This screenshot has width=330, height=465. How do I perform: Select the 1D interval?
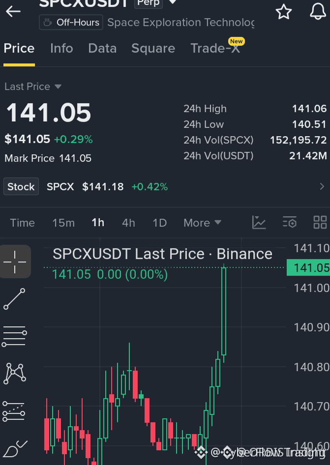160,223
